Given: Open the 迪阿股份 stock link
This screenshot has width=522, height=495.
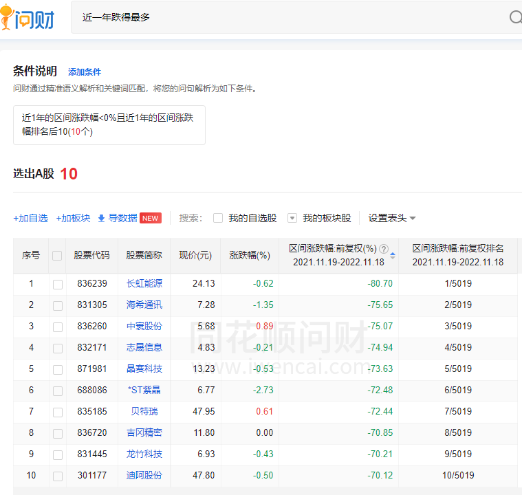Looking at the screenshot, I should point(144,475).
